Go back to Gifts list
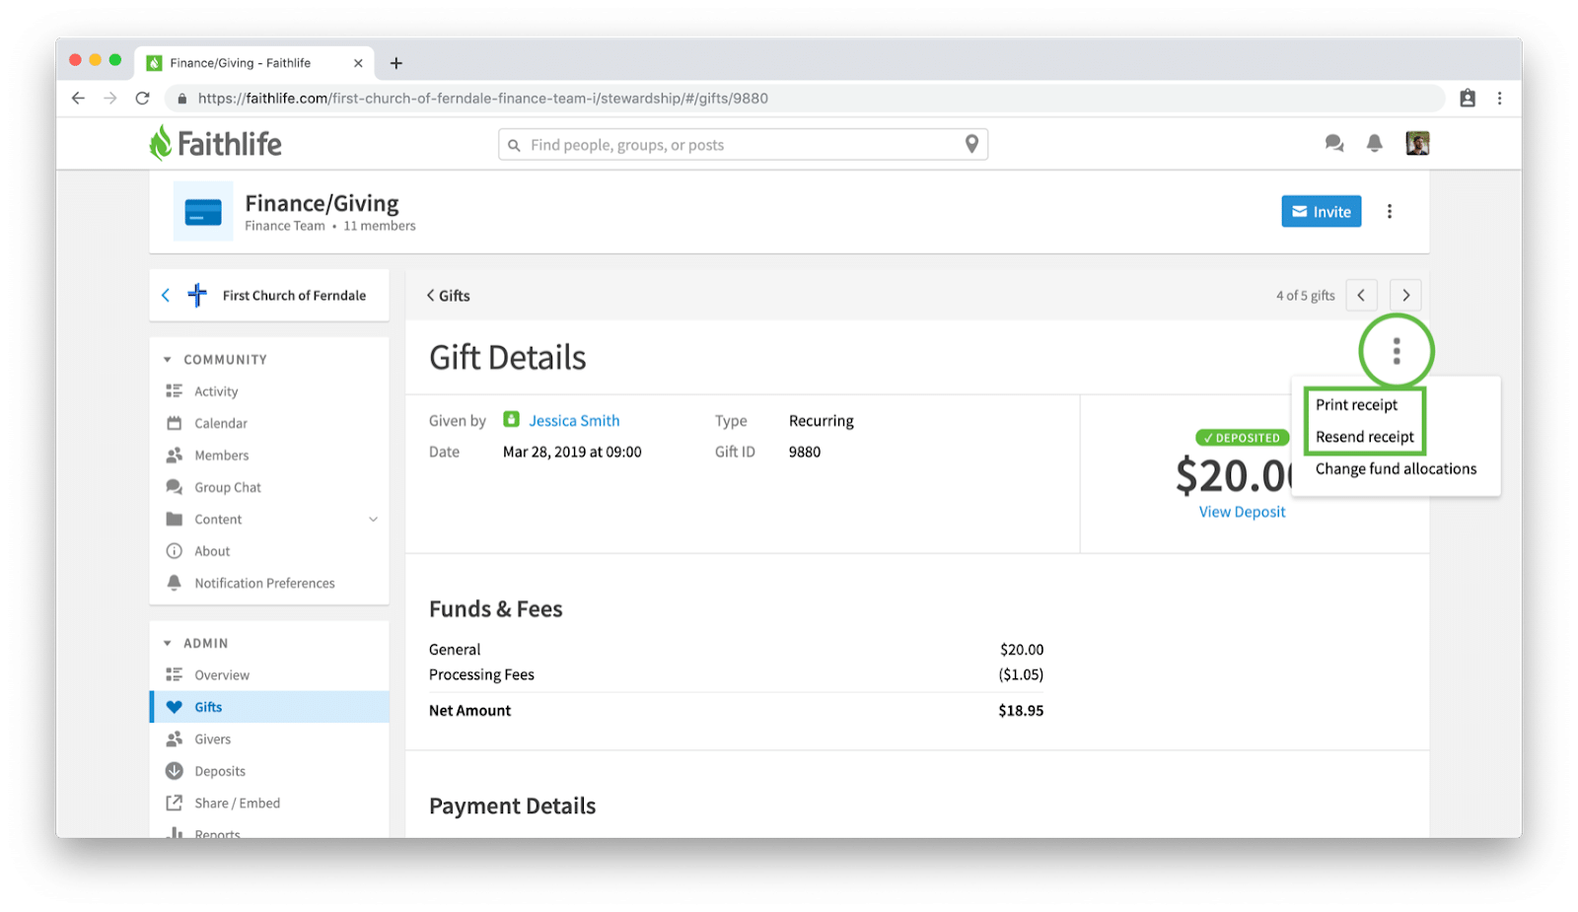This screenshot has width=1578, height=912. (448, 295)
